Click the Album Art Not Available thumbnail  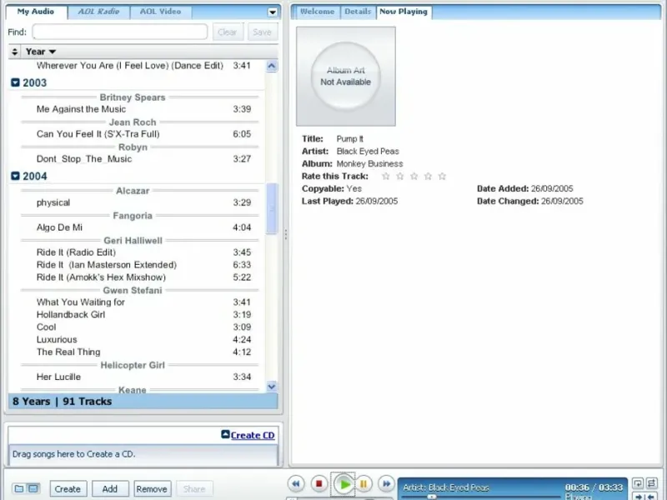(346, 76)
